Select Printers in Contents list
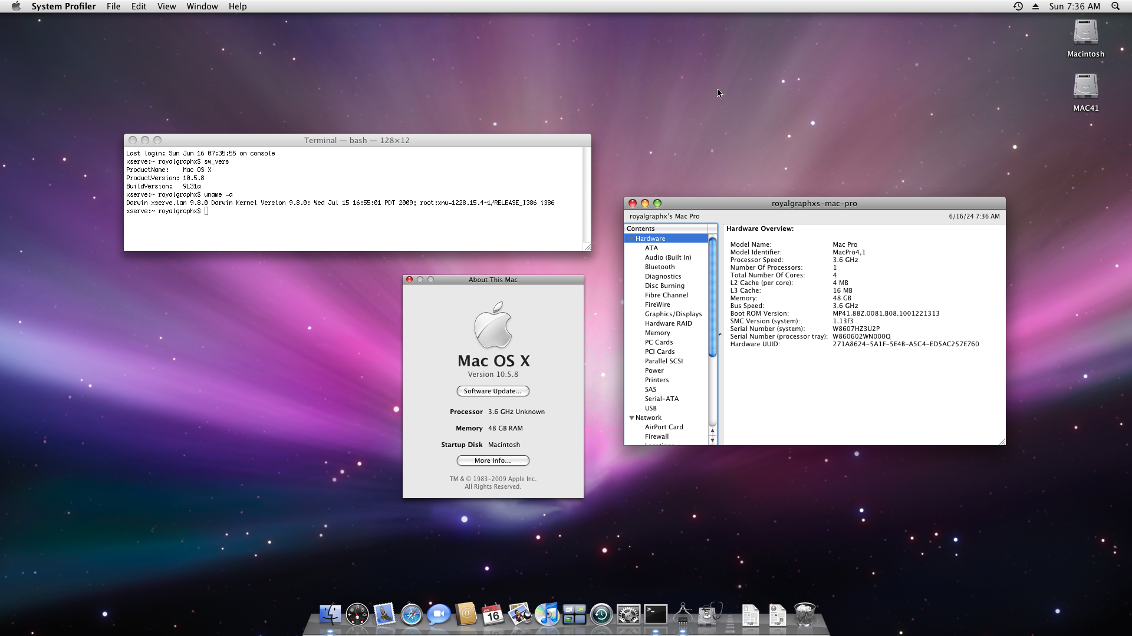The image size is (1132, 636). coord(657,380)
